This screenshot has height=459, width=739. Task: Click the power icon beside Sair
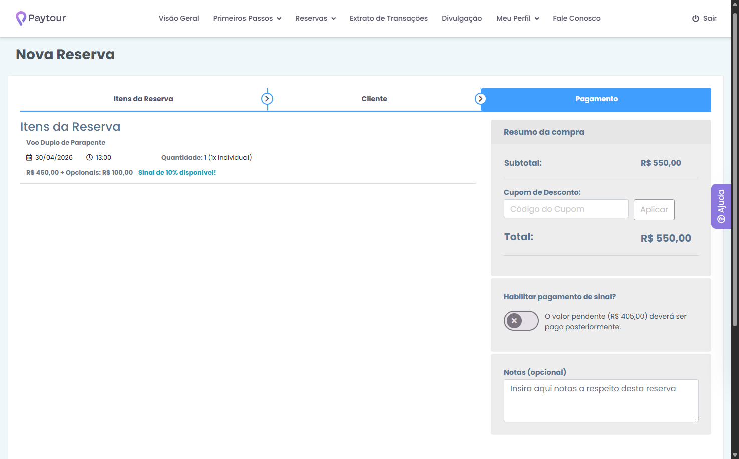coord(696,18)
